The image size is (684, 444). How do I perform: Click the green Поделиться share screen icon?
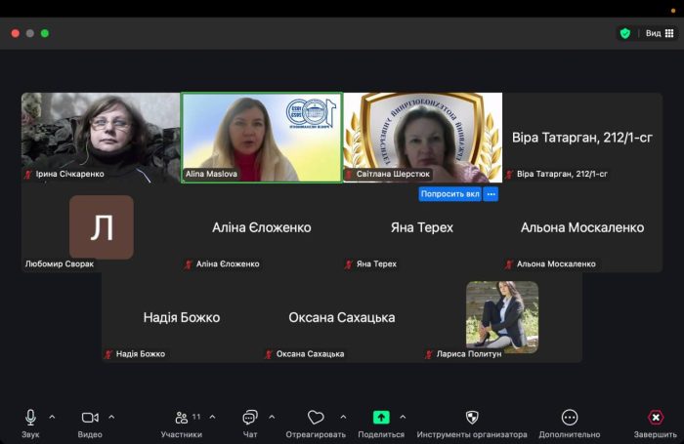tap(381, 418)
